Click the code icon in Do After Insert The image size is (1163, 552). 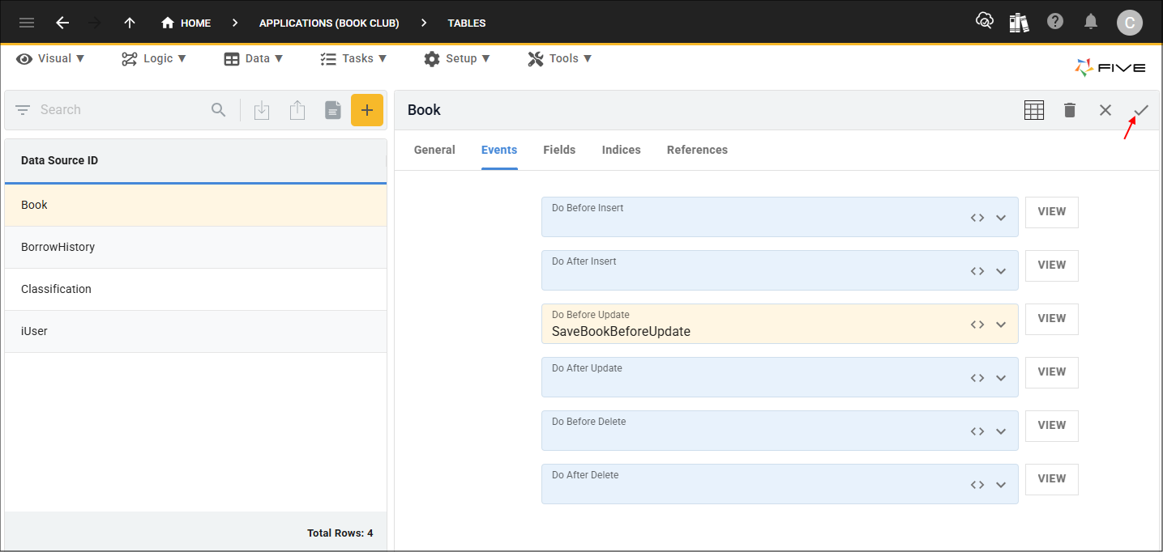(x=977, y=271)
